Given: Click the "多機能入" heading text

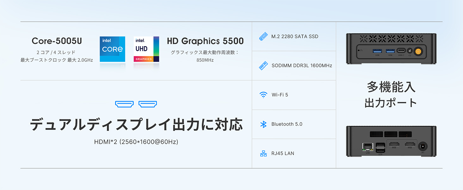Looking at the screenshot, I should pos(391,87).
